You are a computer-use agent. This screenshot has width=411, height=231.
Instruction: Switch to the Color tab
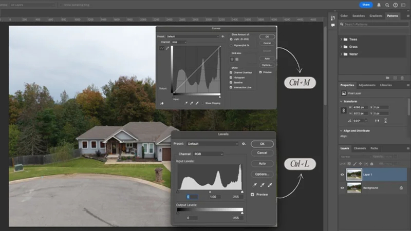(x=344, y=16)
